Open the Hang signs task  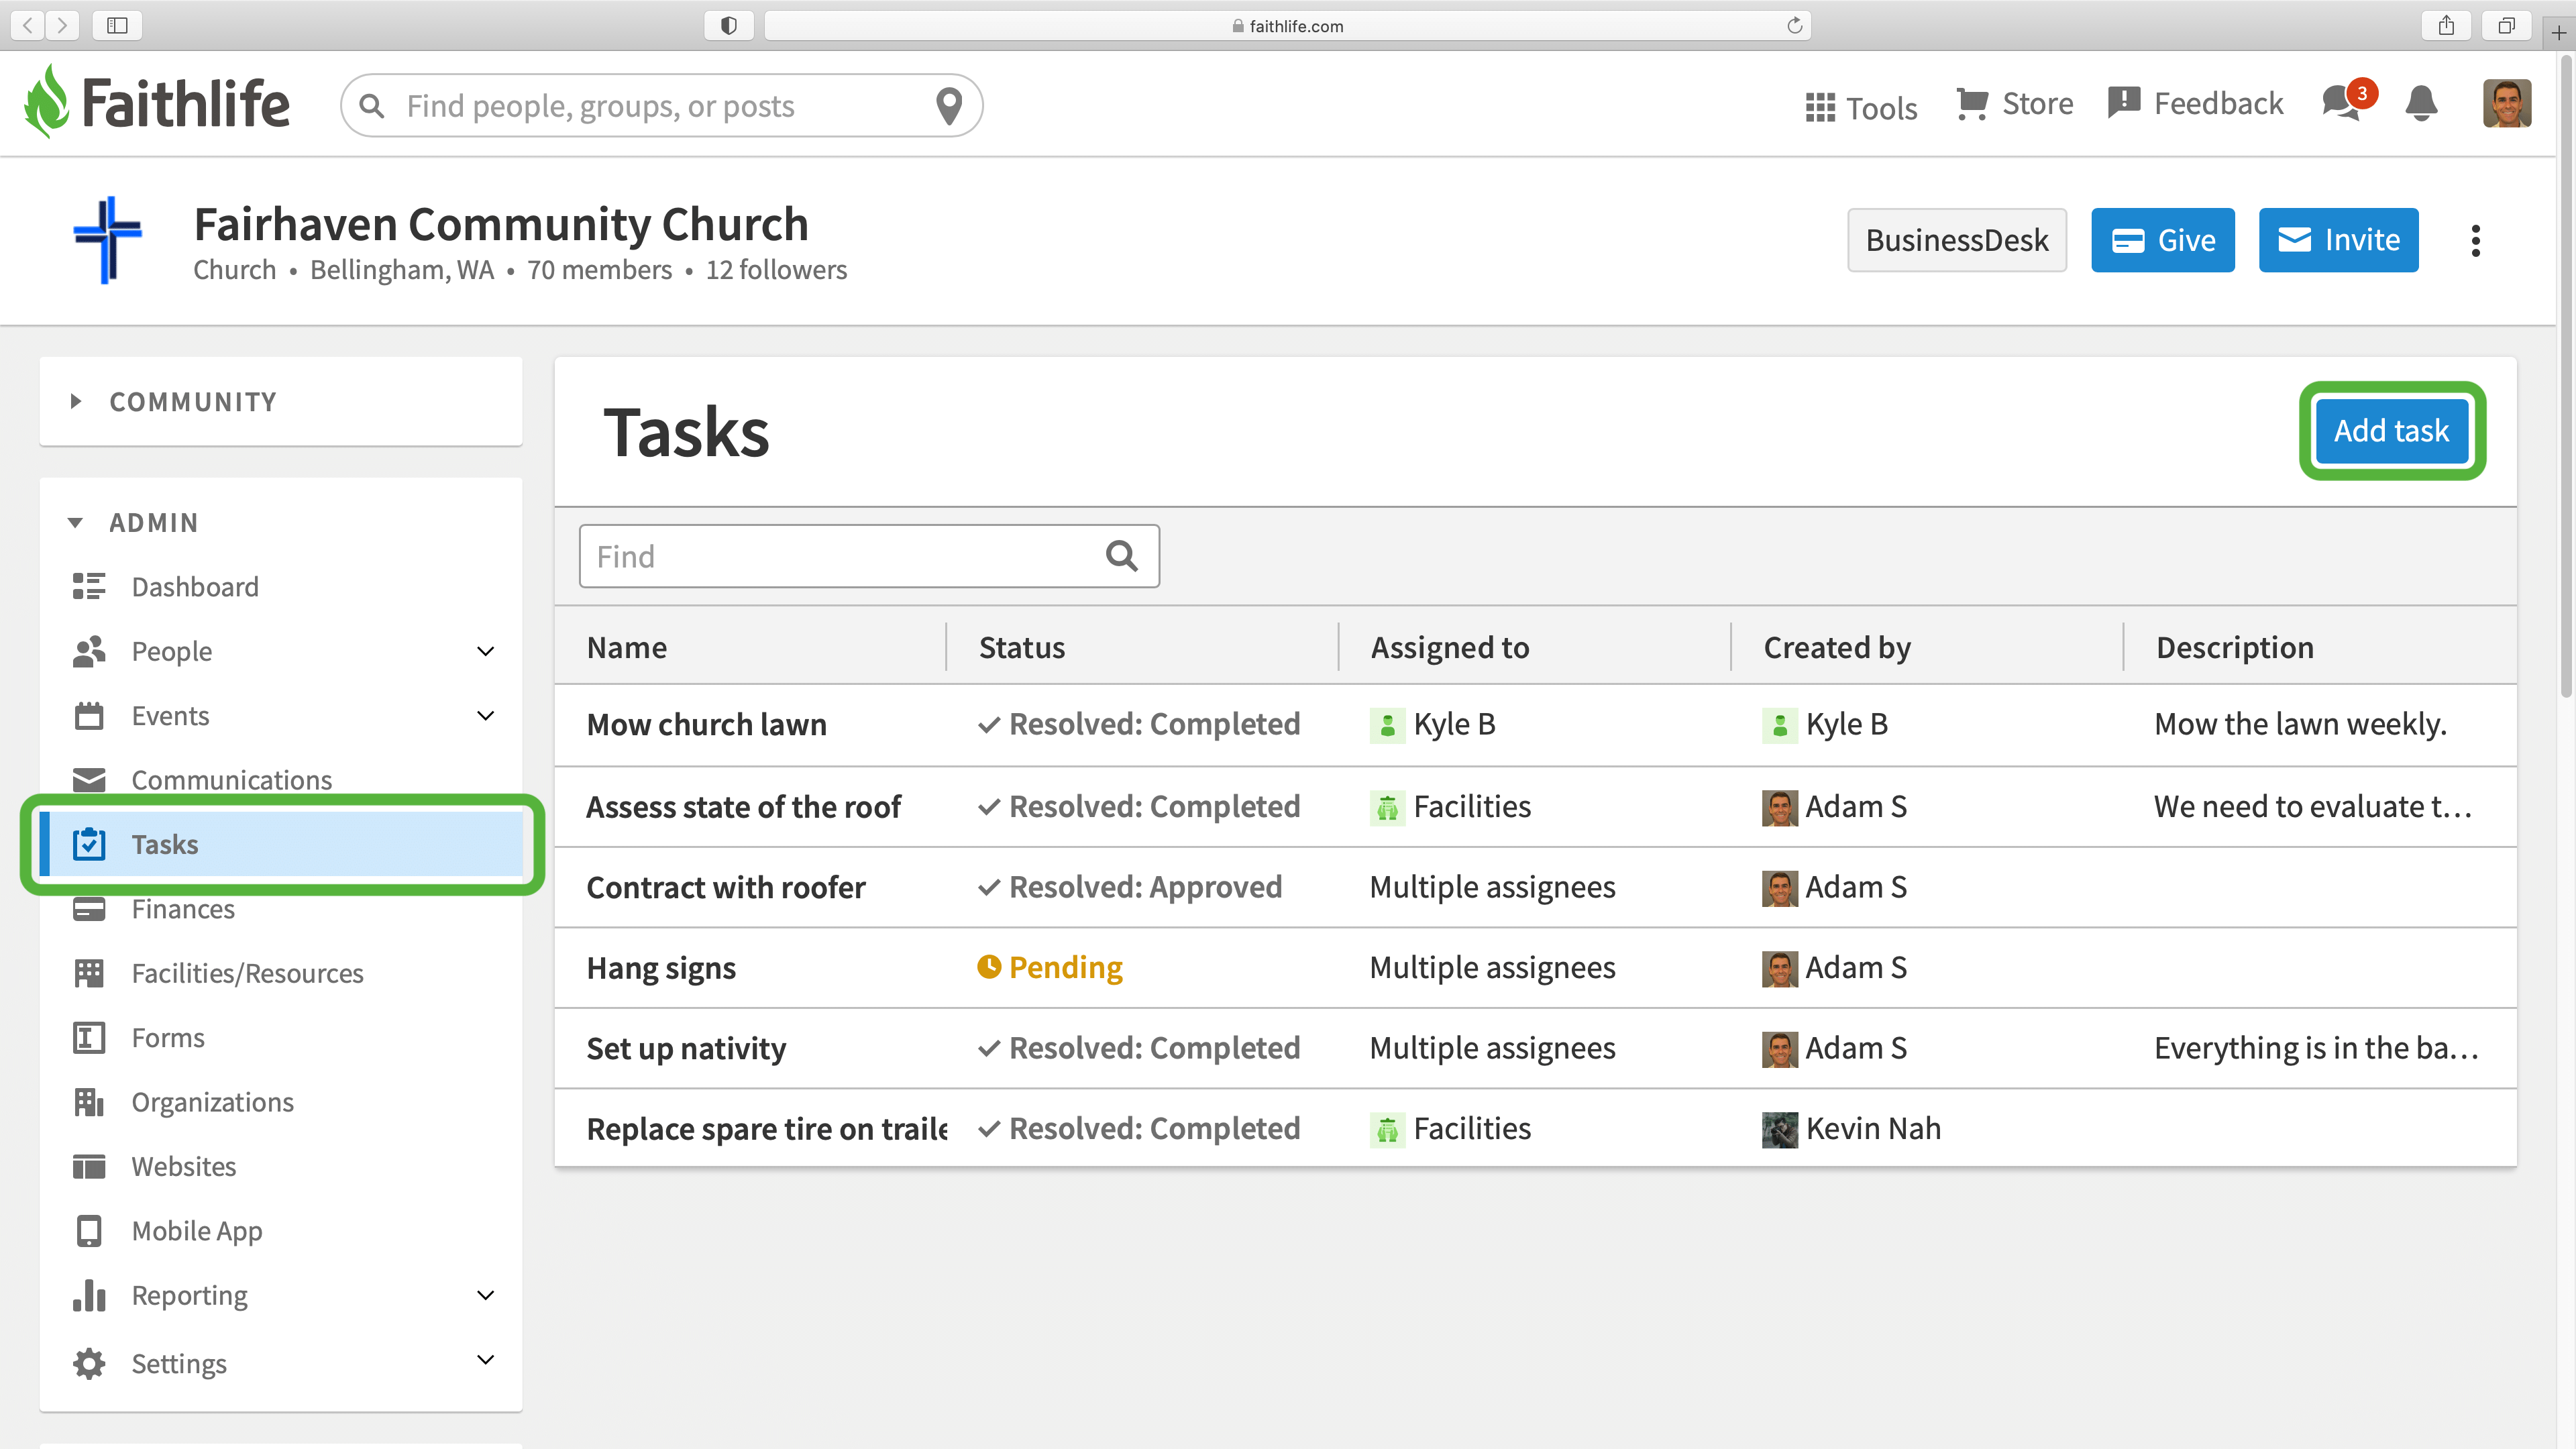[661, 968]
